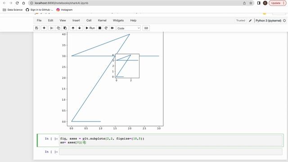The height and width of the screenshot is (162, 288).
Task: Reload the page icon
Action: click(x=17, y=3)
